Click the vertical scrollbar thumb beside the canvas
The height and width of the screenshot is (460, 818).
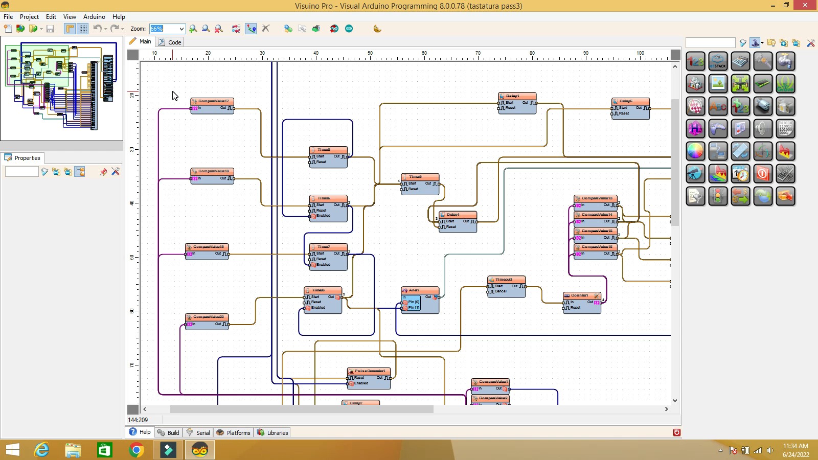[x=675, y=162]
